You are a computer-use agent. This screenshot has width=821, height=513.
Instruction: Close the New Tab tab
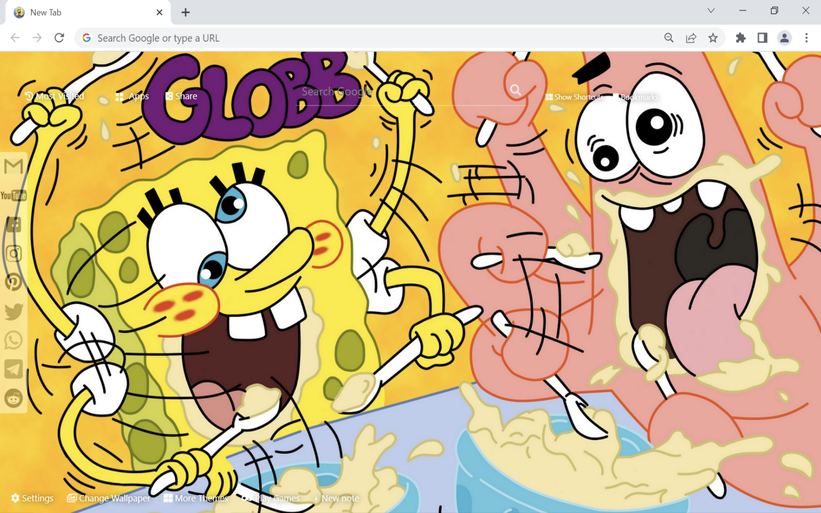point(159,12)
